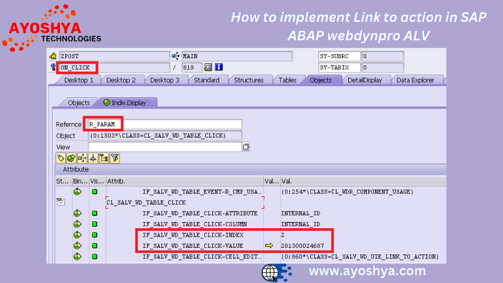The height and width of the screenshot is (283, 503).
Task: Click the hierarchy tree toolbar icon
Action: click(103, 158)
